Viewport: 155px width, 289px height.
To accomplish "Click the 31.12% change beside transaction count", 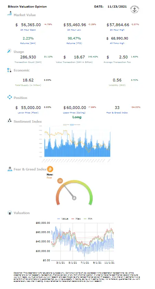I will click(x=48, y=57).
